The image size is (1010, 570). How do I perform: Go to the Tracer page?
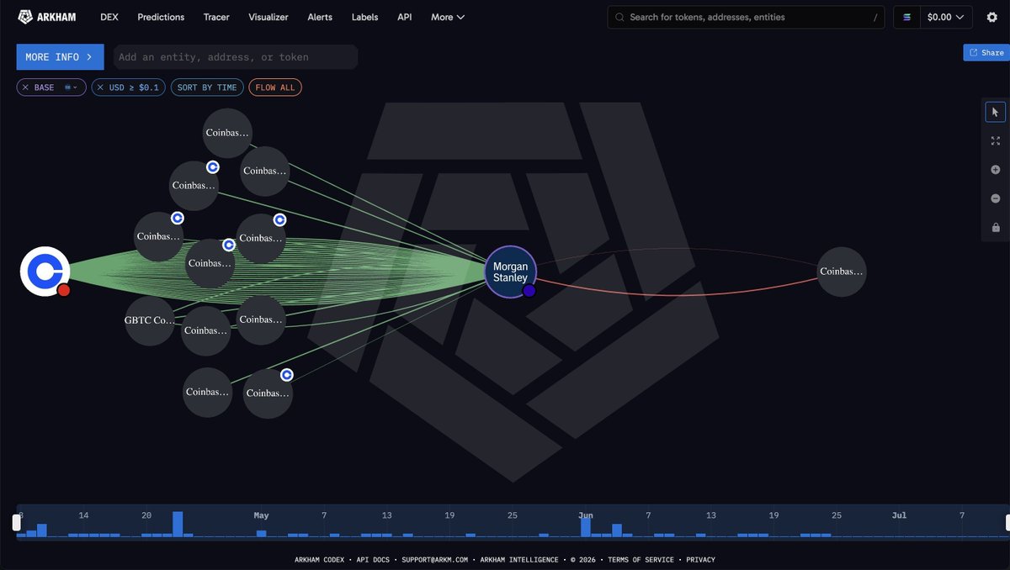(216, 17)
